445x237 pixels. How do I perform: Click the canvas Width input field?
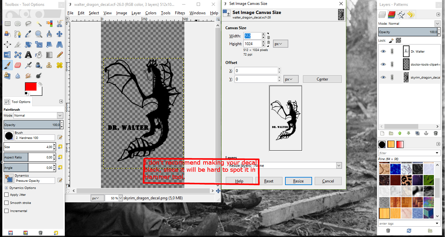pos(252,36)
